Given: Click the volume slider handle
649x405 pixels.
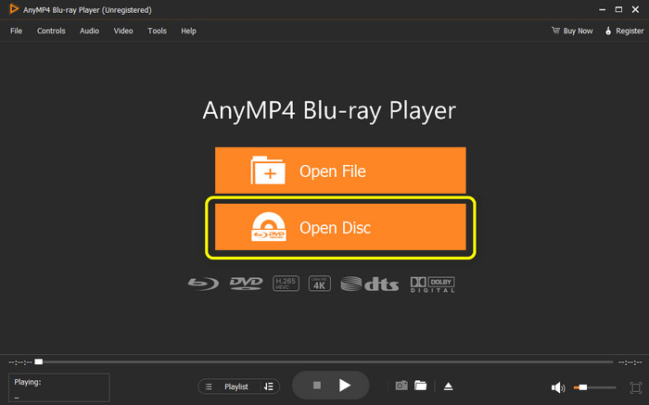Looking at the screenshot, I should (x=583, y=387).
